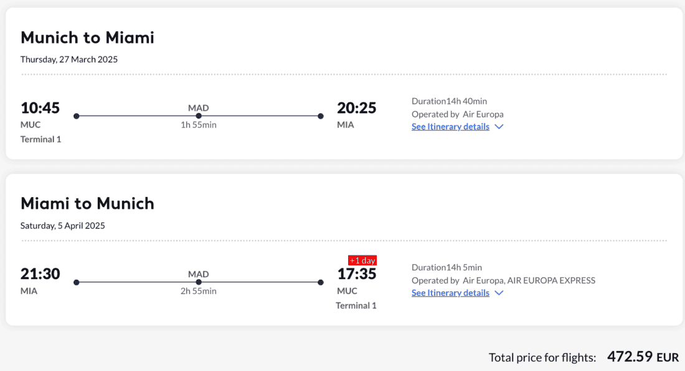The height and width of the screenshot is (371, 685).
Task: Click the MUC departure dot on outbound route
Action: (x=77, y=116)
